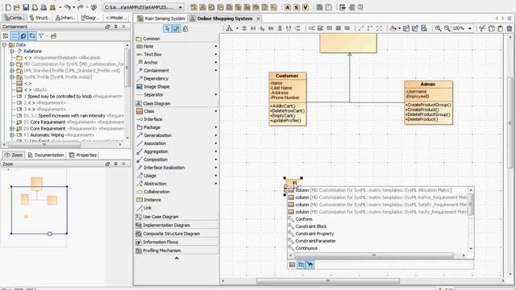Screen dimensions: 516x290
Task: Click the diagram horizontal scrollbar thumb
Action: point(328,281)
